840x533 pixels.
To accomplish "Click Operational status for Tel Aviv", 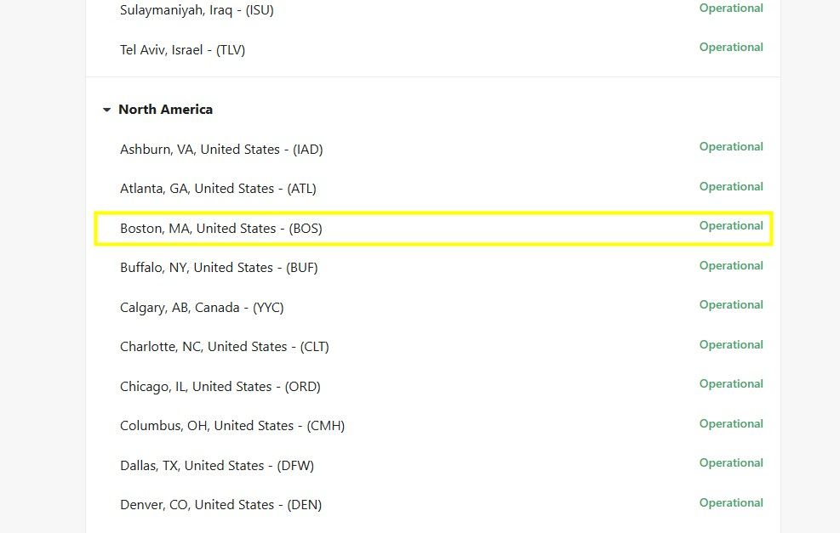I will [731, 47].
